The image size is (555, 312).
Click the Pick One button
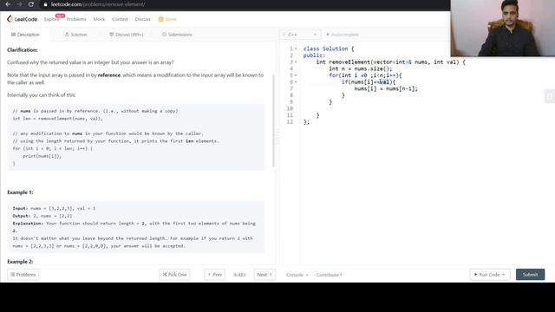[x=174, y=275]
